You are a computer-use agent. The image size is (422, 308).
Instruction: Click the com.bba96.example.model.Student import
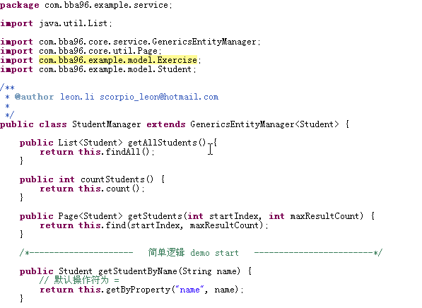98,69
